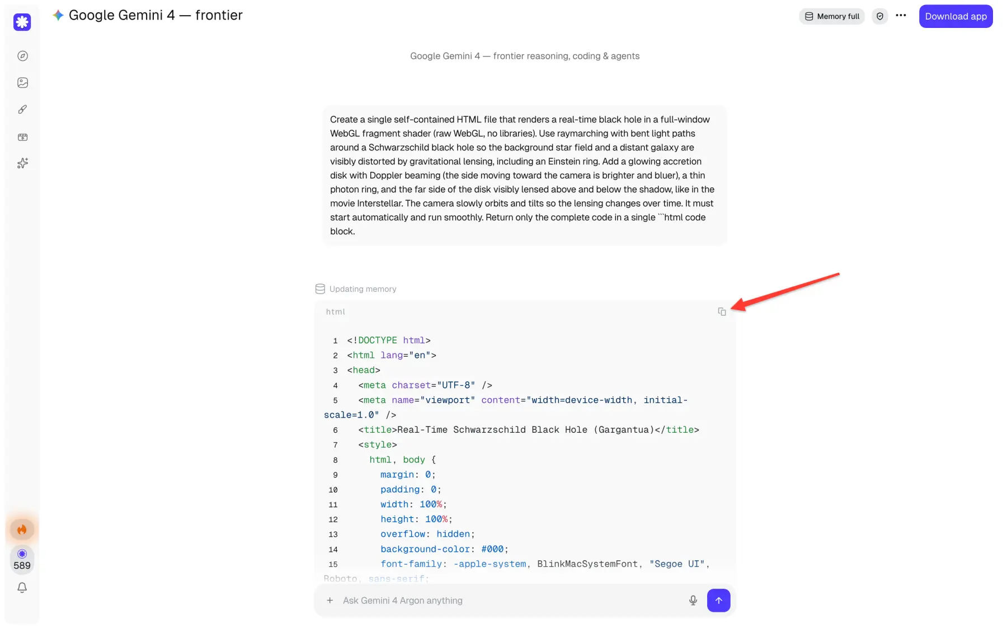Click the orange flame streak icon
Screen dimensions: 1007x629
(22, 529)
